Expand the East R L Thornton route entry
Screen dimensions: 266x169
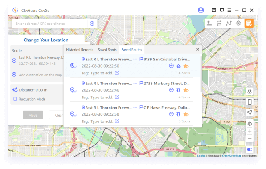(x=14, y=60)
